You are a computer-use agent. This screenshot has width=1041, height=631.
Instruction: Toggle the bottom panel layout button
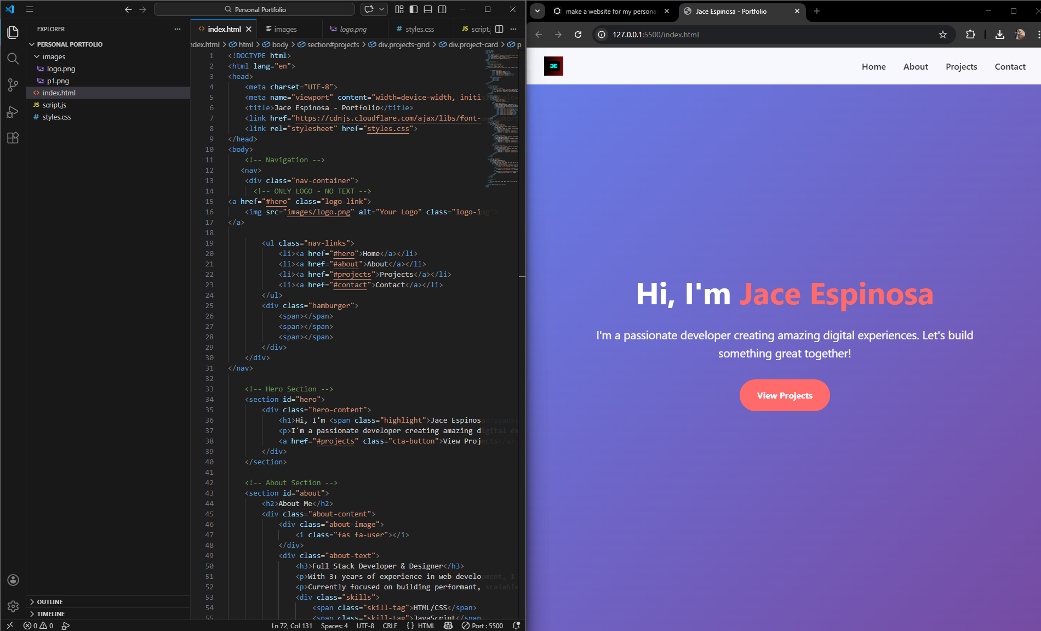(428, 9)
